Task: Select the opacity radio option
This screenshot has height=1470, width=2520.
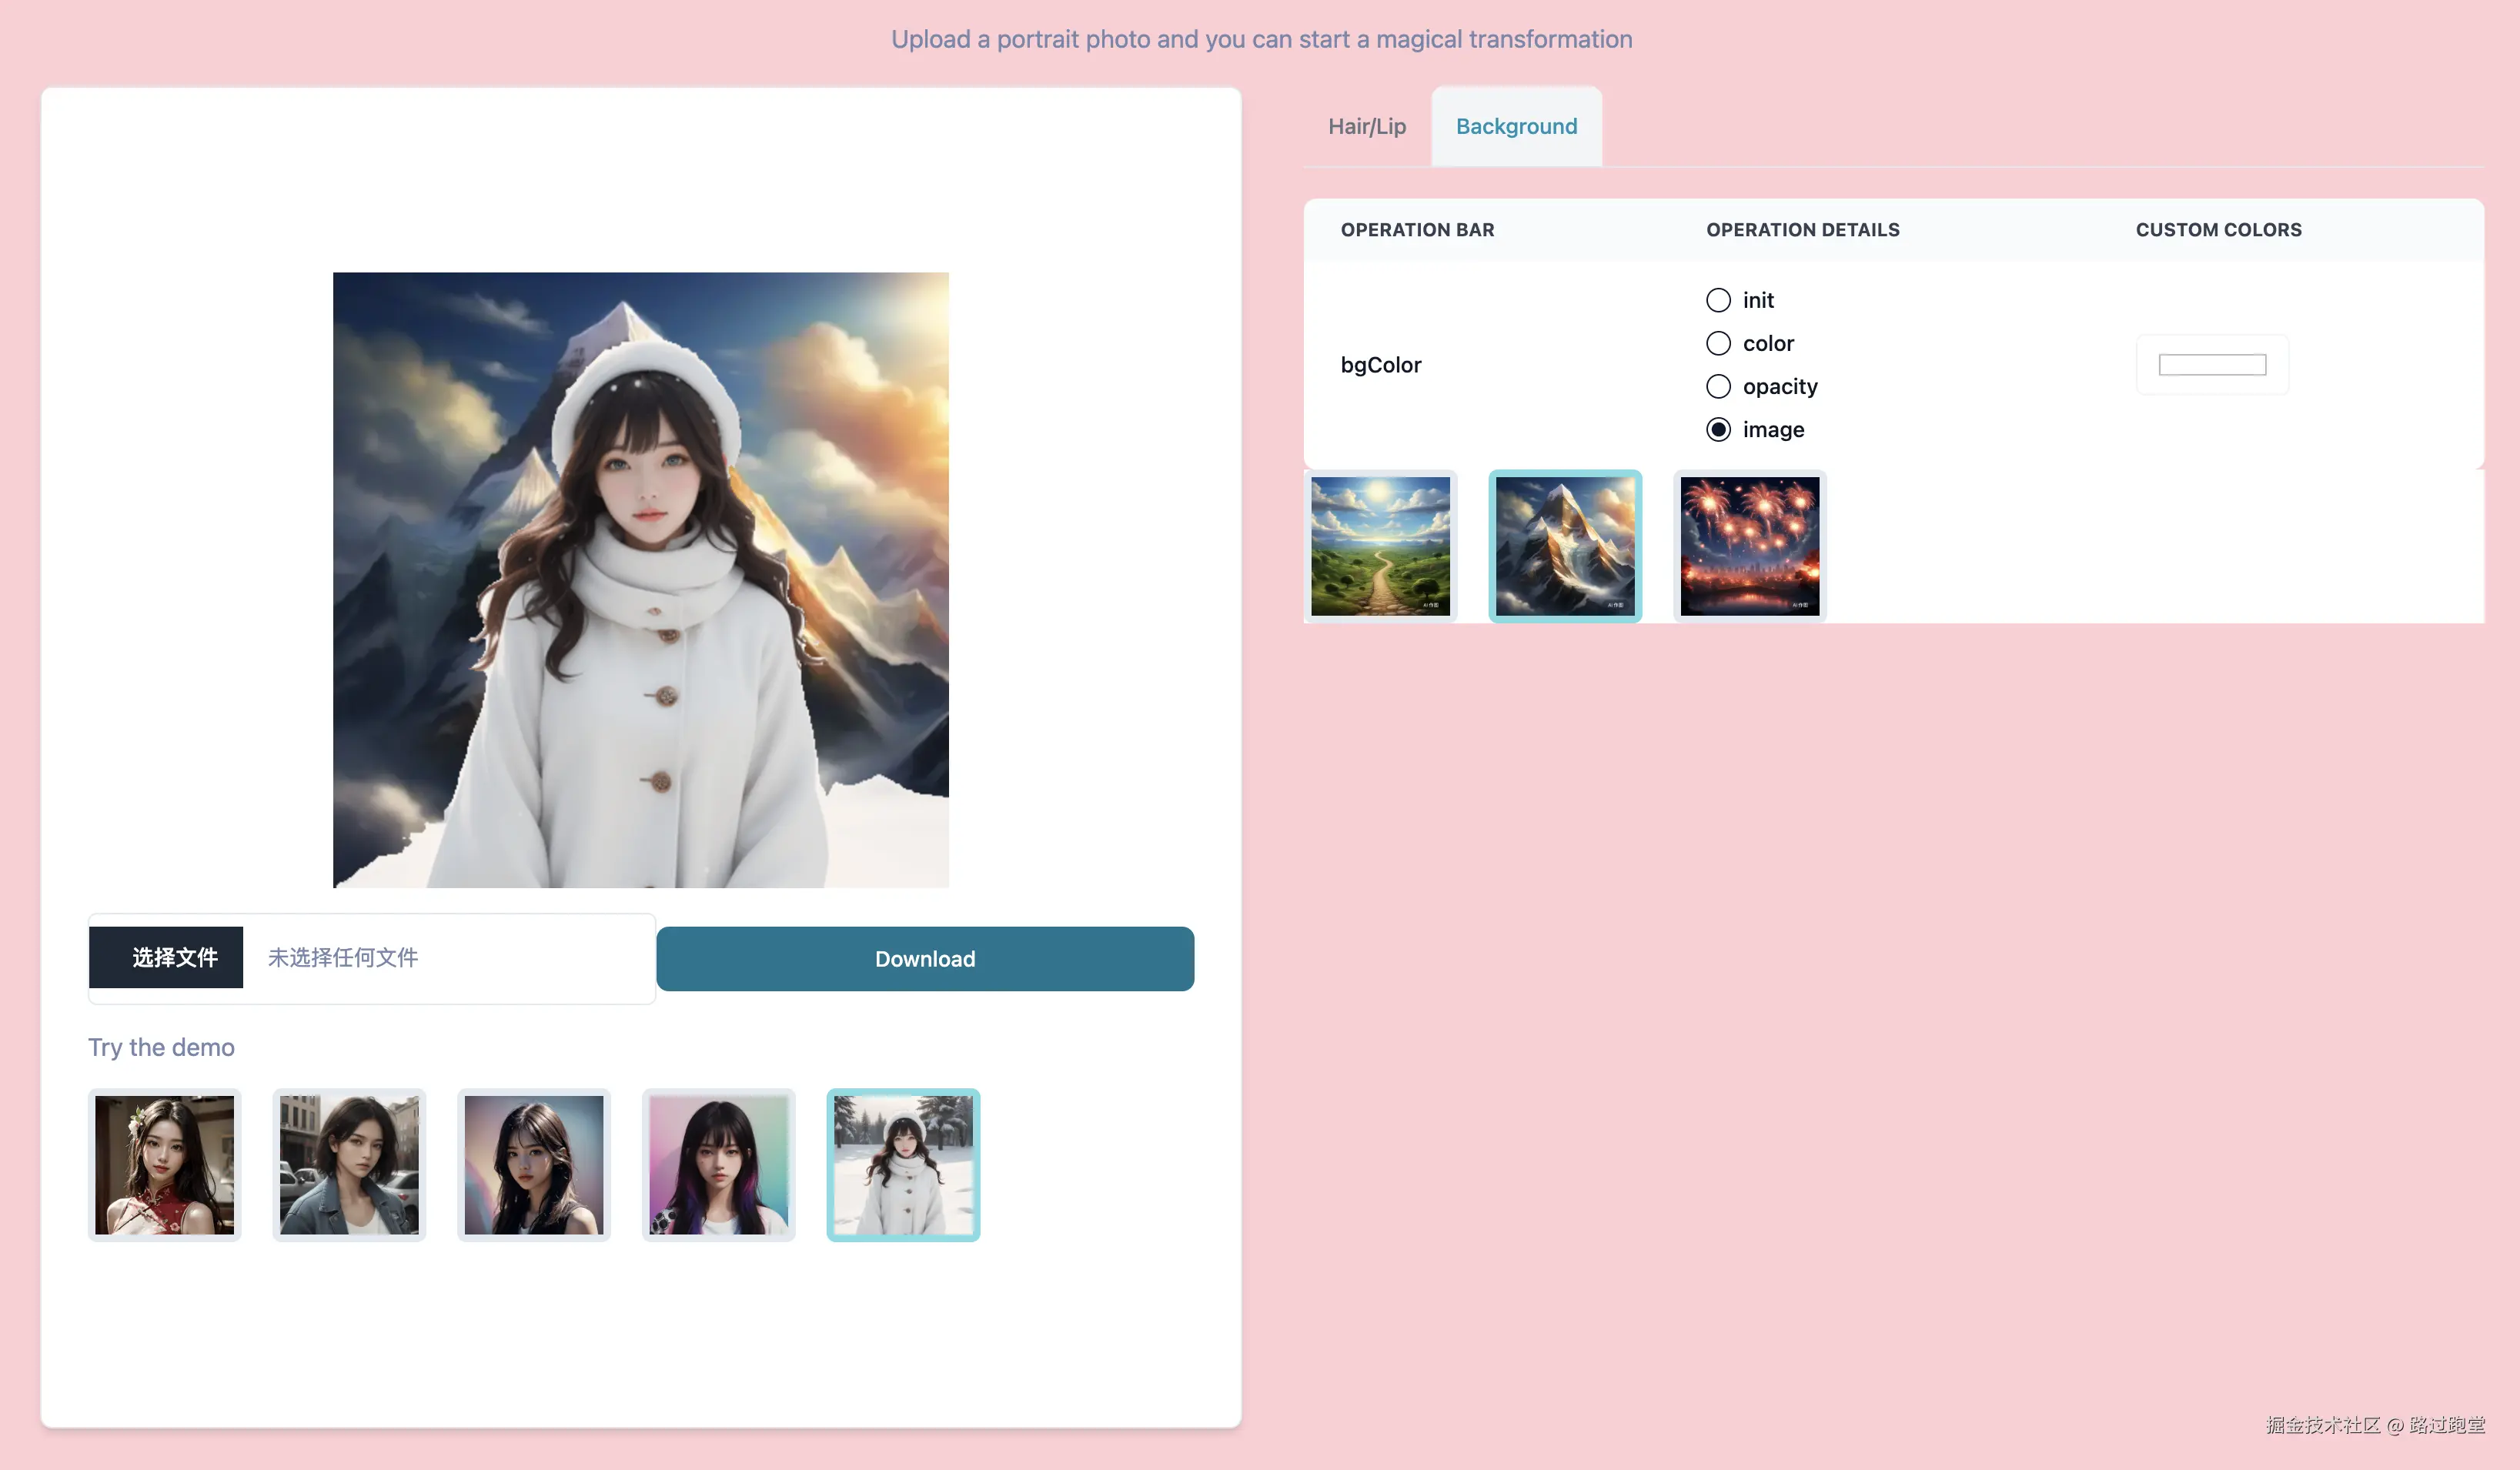Action: (x=1718, y=386)
